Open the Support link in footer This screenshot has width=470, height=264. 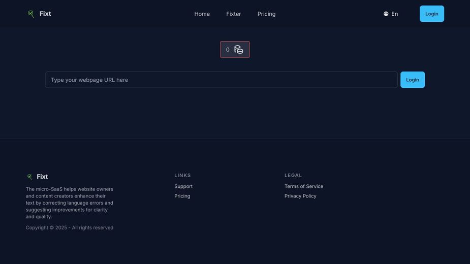(183, 186)
